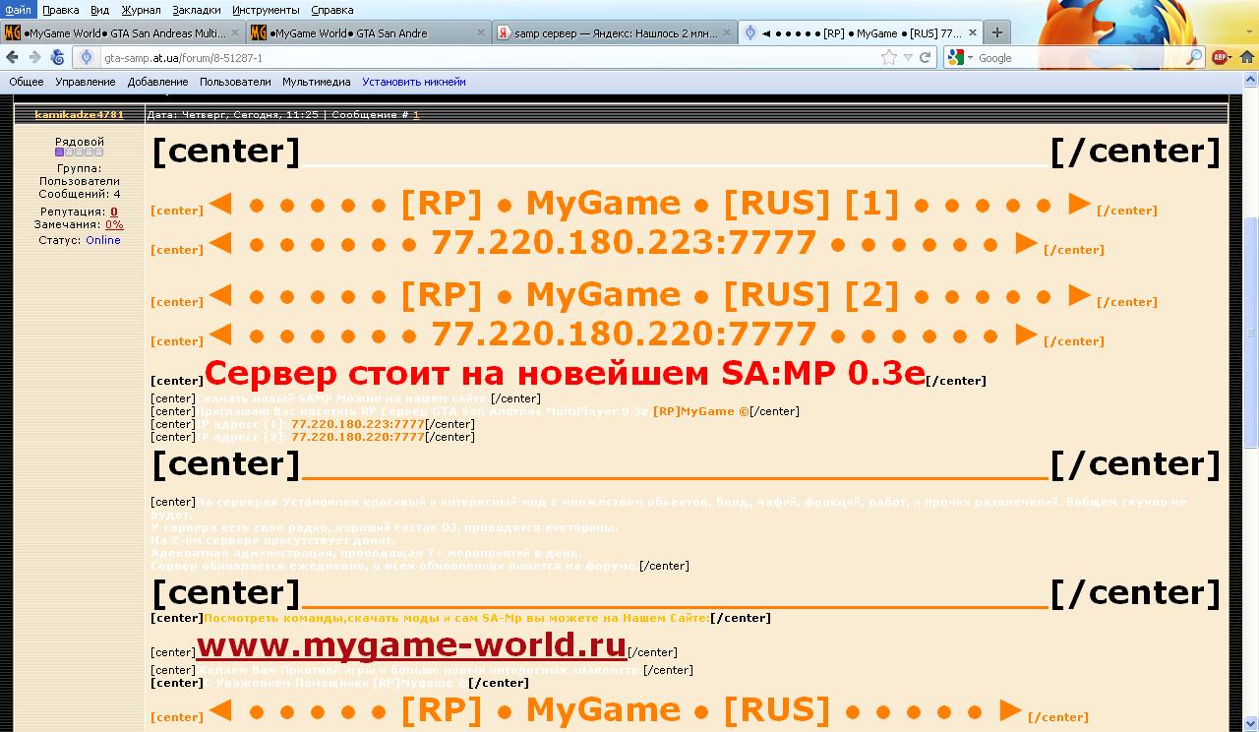Switch to second MyGame World GTA San Andre tab
The image size is (1259, 732).
click(x=369, y=32)
